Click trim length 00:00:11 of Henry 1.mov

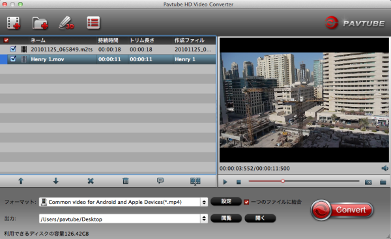(x=141, y=59)
